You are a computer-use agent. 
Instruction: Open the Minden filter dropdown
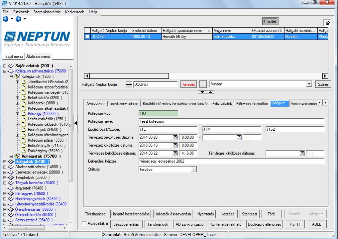309,84
